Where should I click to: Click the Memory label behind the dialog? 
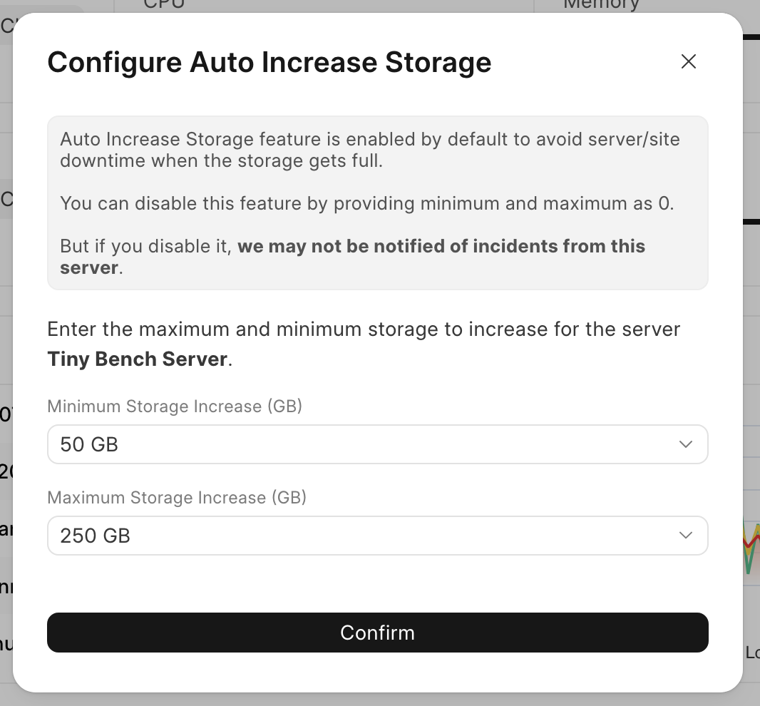tap(601, 4)
